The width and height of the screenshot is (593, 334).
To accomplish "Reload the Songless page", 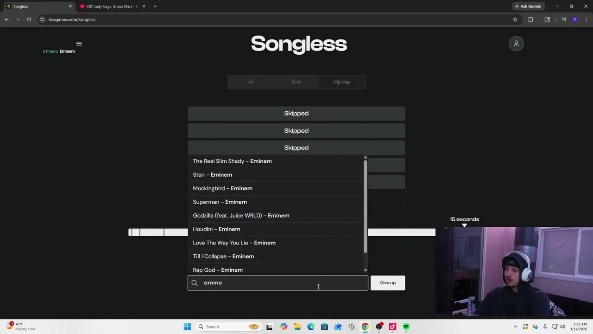I will click(x=29, y=19).
